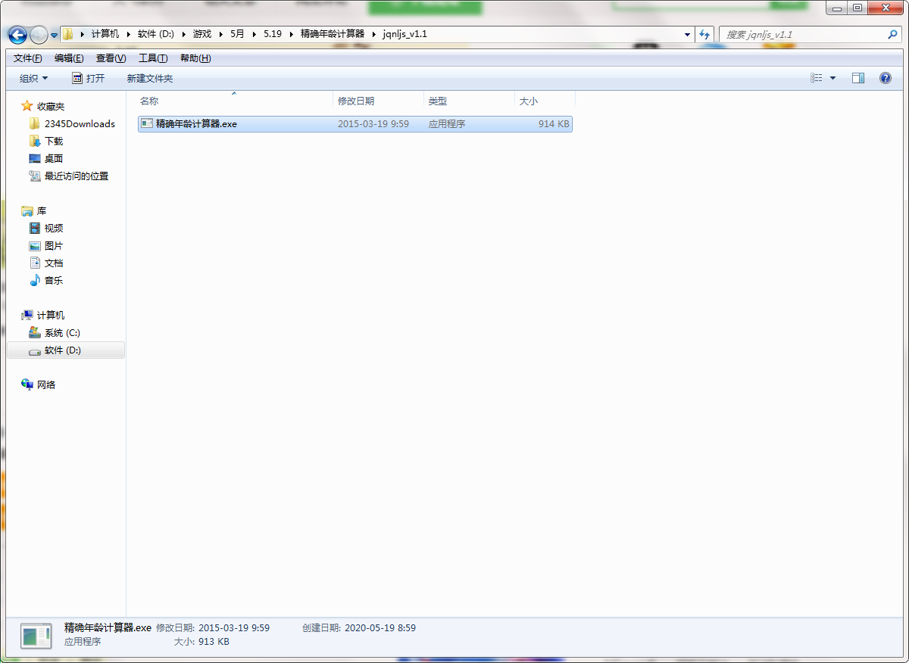Click the 5.19 breadcrumb in address bar
Screen dimensions: 909x663
point(272,34)
